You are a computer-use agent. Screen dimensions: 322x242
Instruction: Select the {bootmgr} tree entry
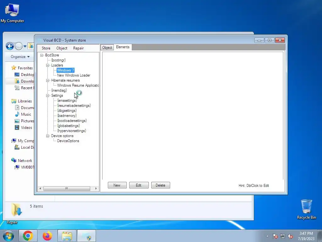[x=58, y=60]
